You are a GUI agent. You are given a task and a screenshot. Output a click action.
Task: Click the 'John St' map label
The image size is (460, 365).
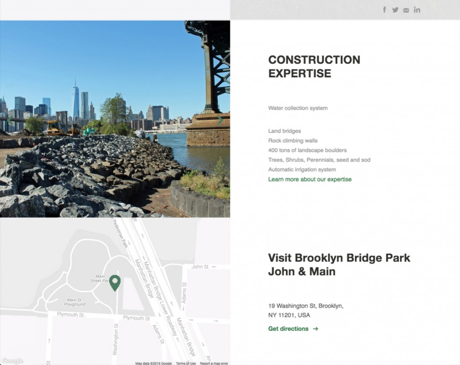click(x=200, y=267)
